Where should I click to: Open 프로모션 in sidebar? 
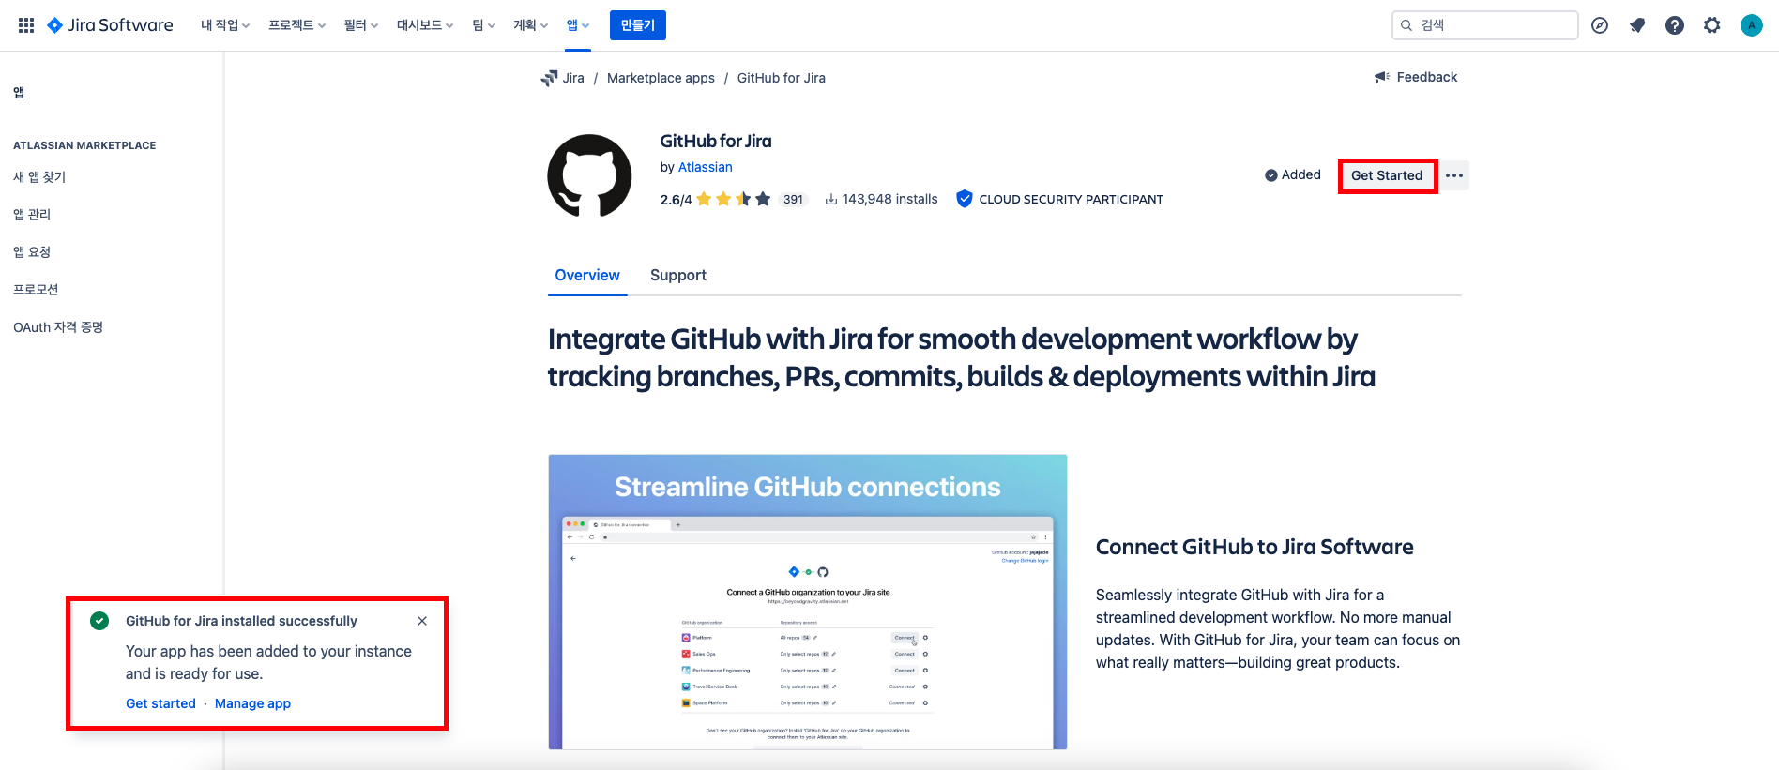point(36,289)
